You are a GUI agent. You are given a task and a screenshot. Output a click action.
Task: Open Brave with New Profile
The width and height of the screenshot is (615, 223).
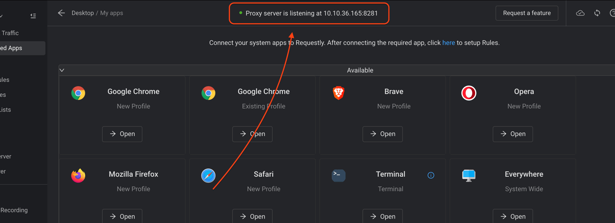pyautogui.click(x=382, y=134)
